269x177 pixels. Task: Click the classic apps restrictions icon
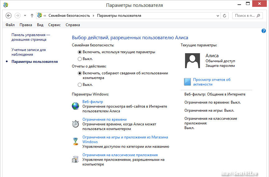[x=75, y=159]
